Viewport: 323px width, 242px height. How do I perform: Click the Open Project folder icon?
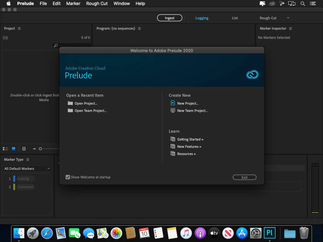coord(70,103)
